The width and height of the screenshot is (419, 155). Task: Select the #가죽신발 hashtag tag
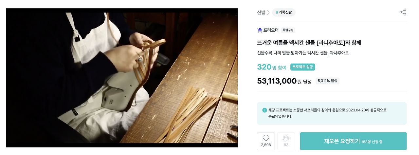click(284, 12)
